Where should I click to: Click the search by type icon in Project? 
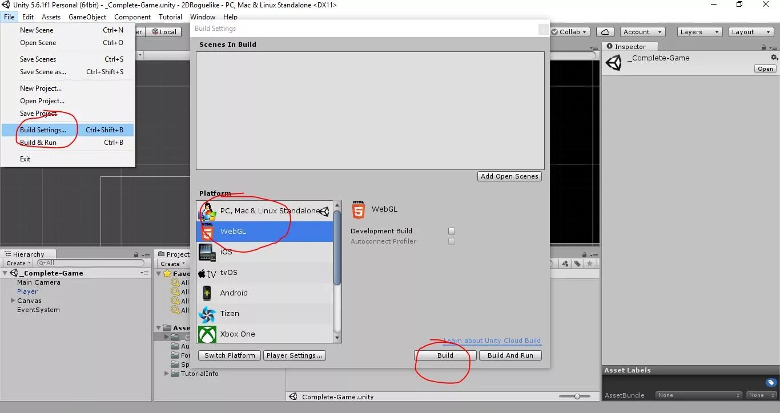coord(565,264)
